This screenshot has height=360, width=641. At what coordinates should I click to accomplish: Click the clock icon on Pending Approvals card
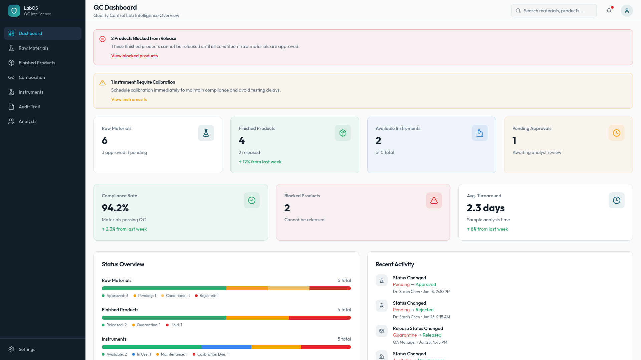click(x=617, y=133)
